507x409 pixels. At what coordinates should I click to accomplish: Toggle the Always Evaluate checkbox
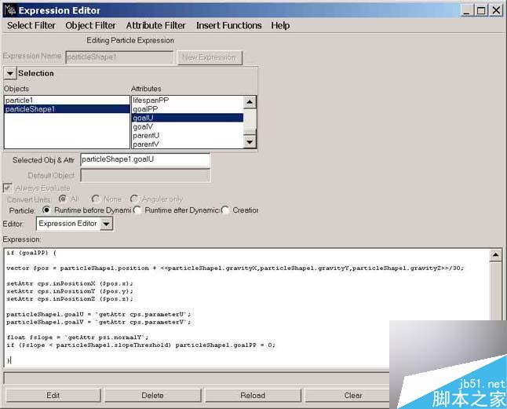[x=7, y=188]
